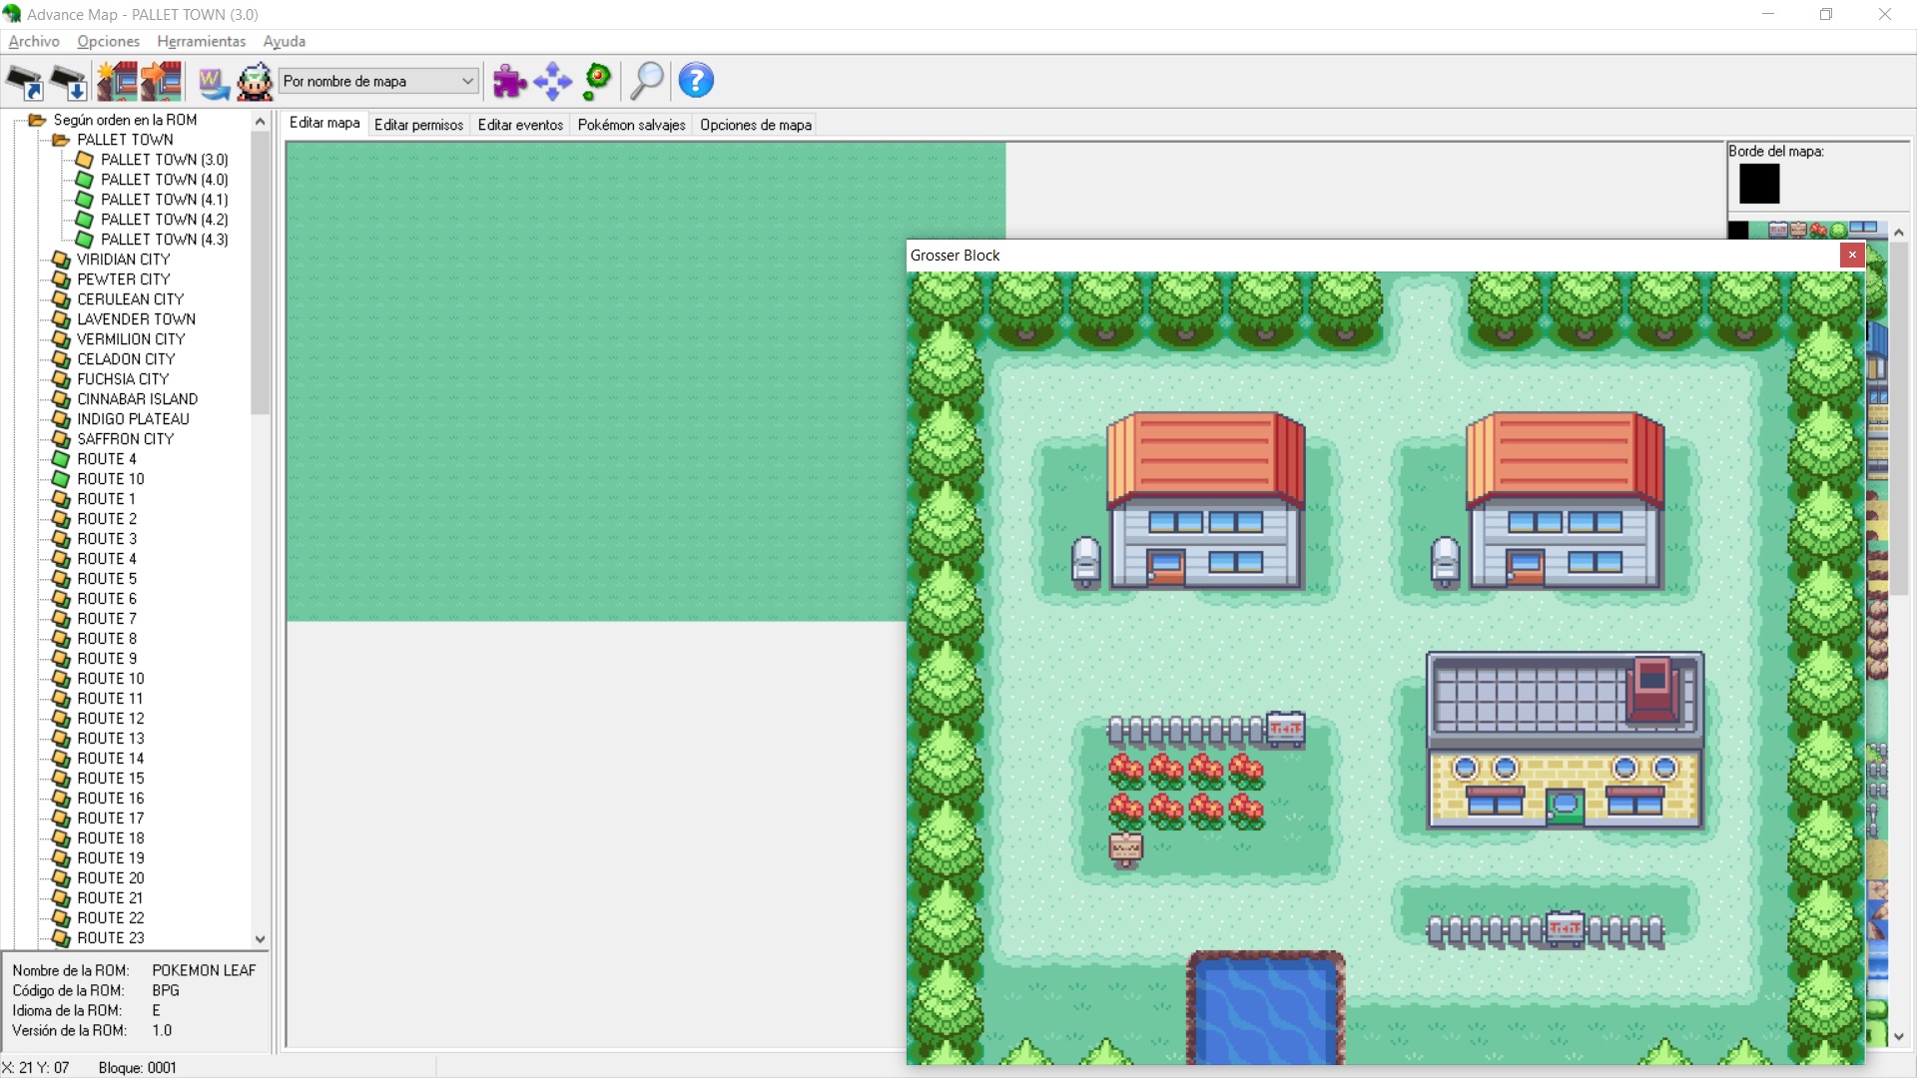Open the purple puzzle piece block editor
This screenshot has width=1923, height=1084.
(510, 82)
